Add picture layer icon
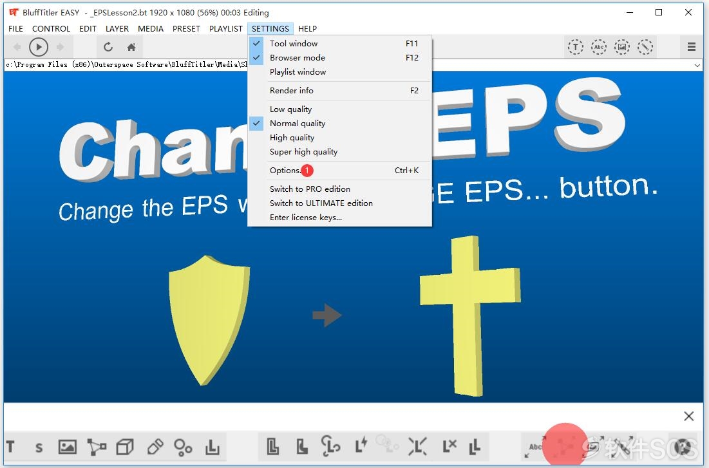709x468 pixels. click(x=68, y=447)
